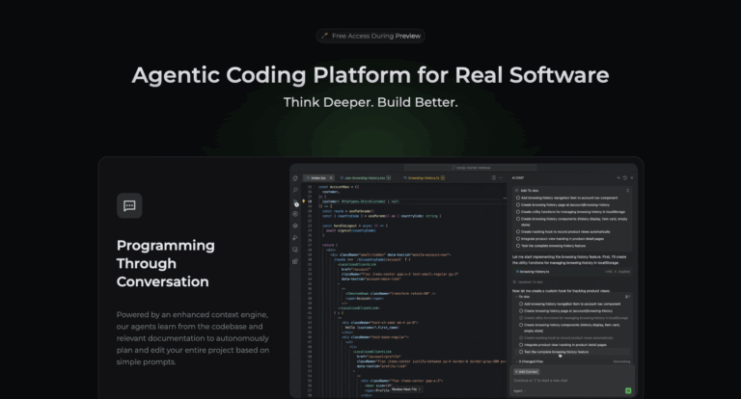Expand the Changed Files section
This screenshot has width=741, height=399.
531,361
